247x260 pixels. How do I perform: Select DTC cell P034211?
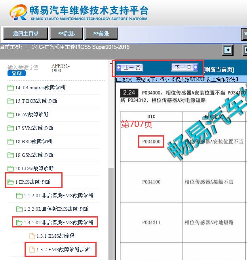(x=151, y=222)
